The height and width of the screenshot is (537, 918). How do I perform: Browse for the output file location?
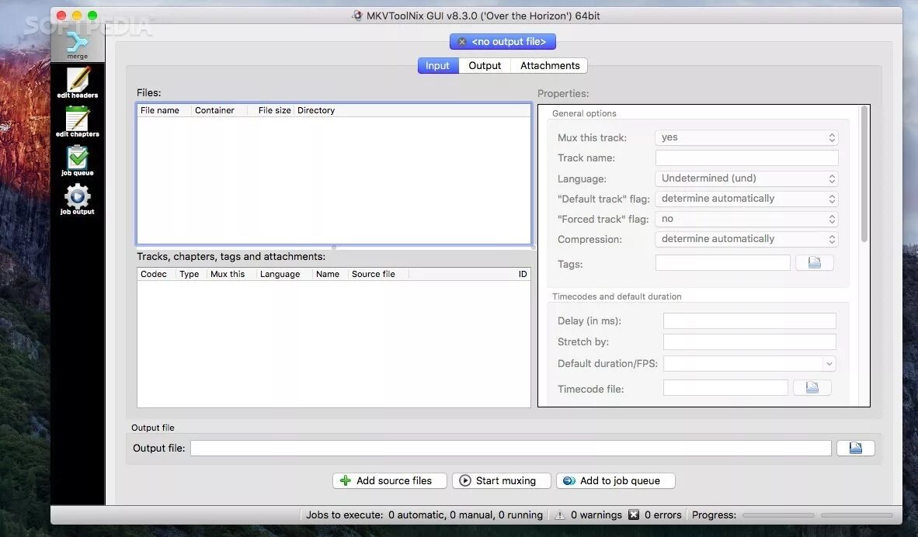click(x=855, y=448)
